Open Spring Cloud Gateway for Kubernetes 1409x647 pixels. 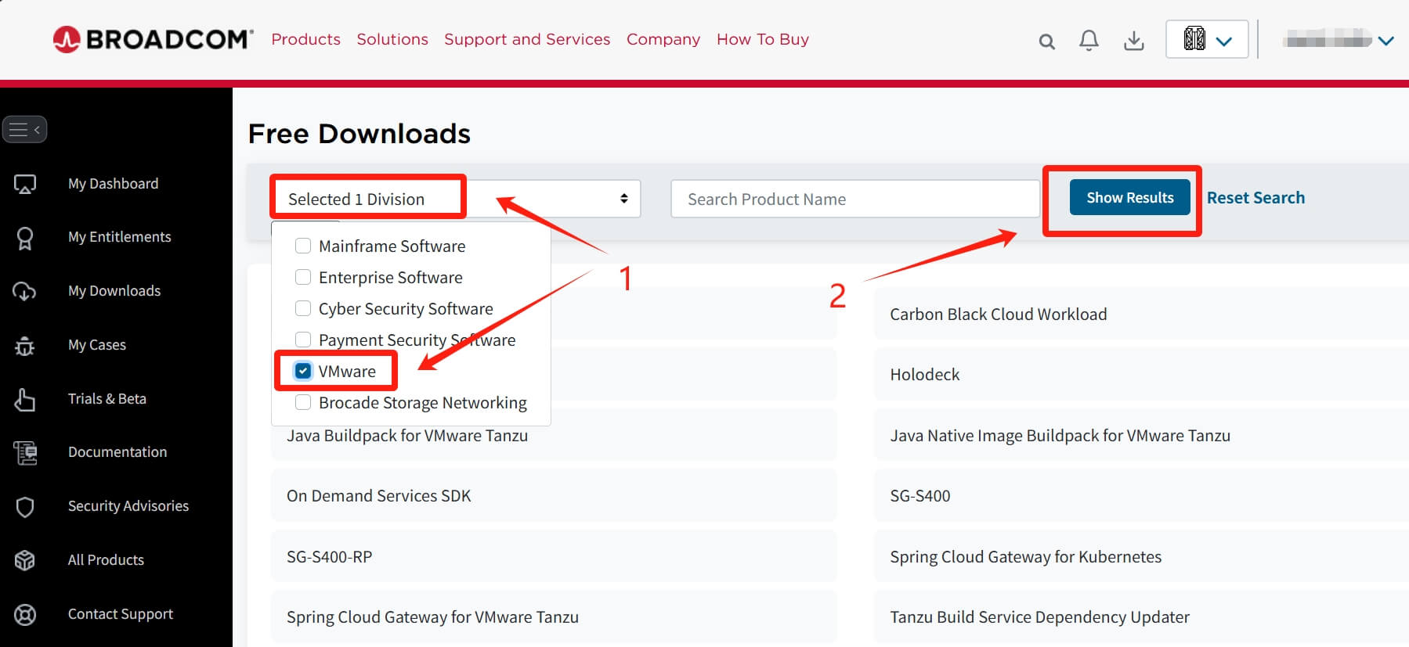[x=1141, y=556]
